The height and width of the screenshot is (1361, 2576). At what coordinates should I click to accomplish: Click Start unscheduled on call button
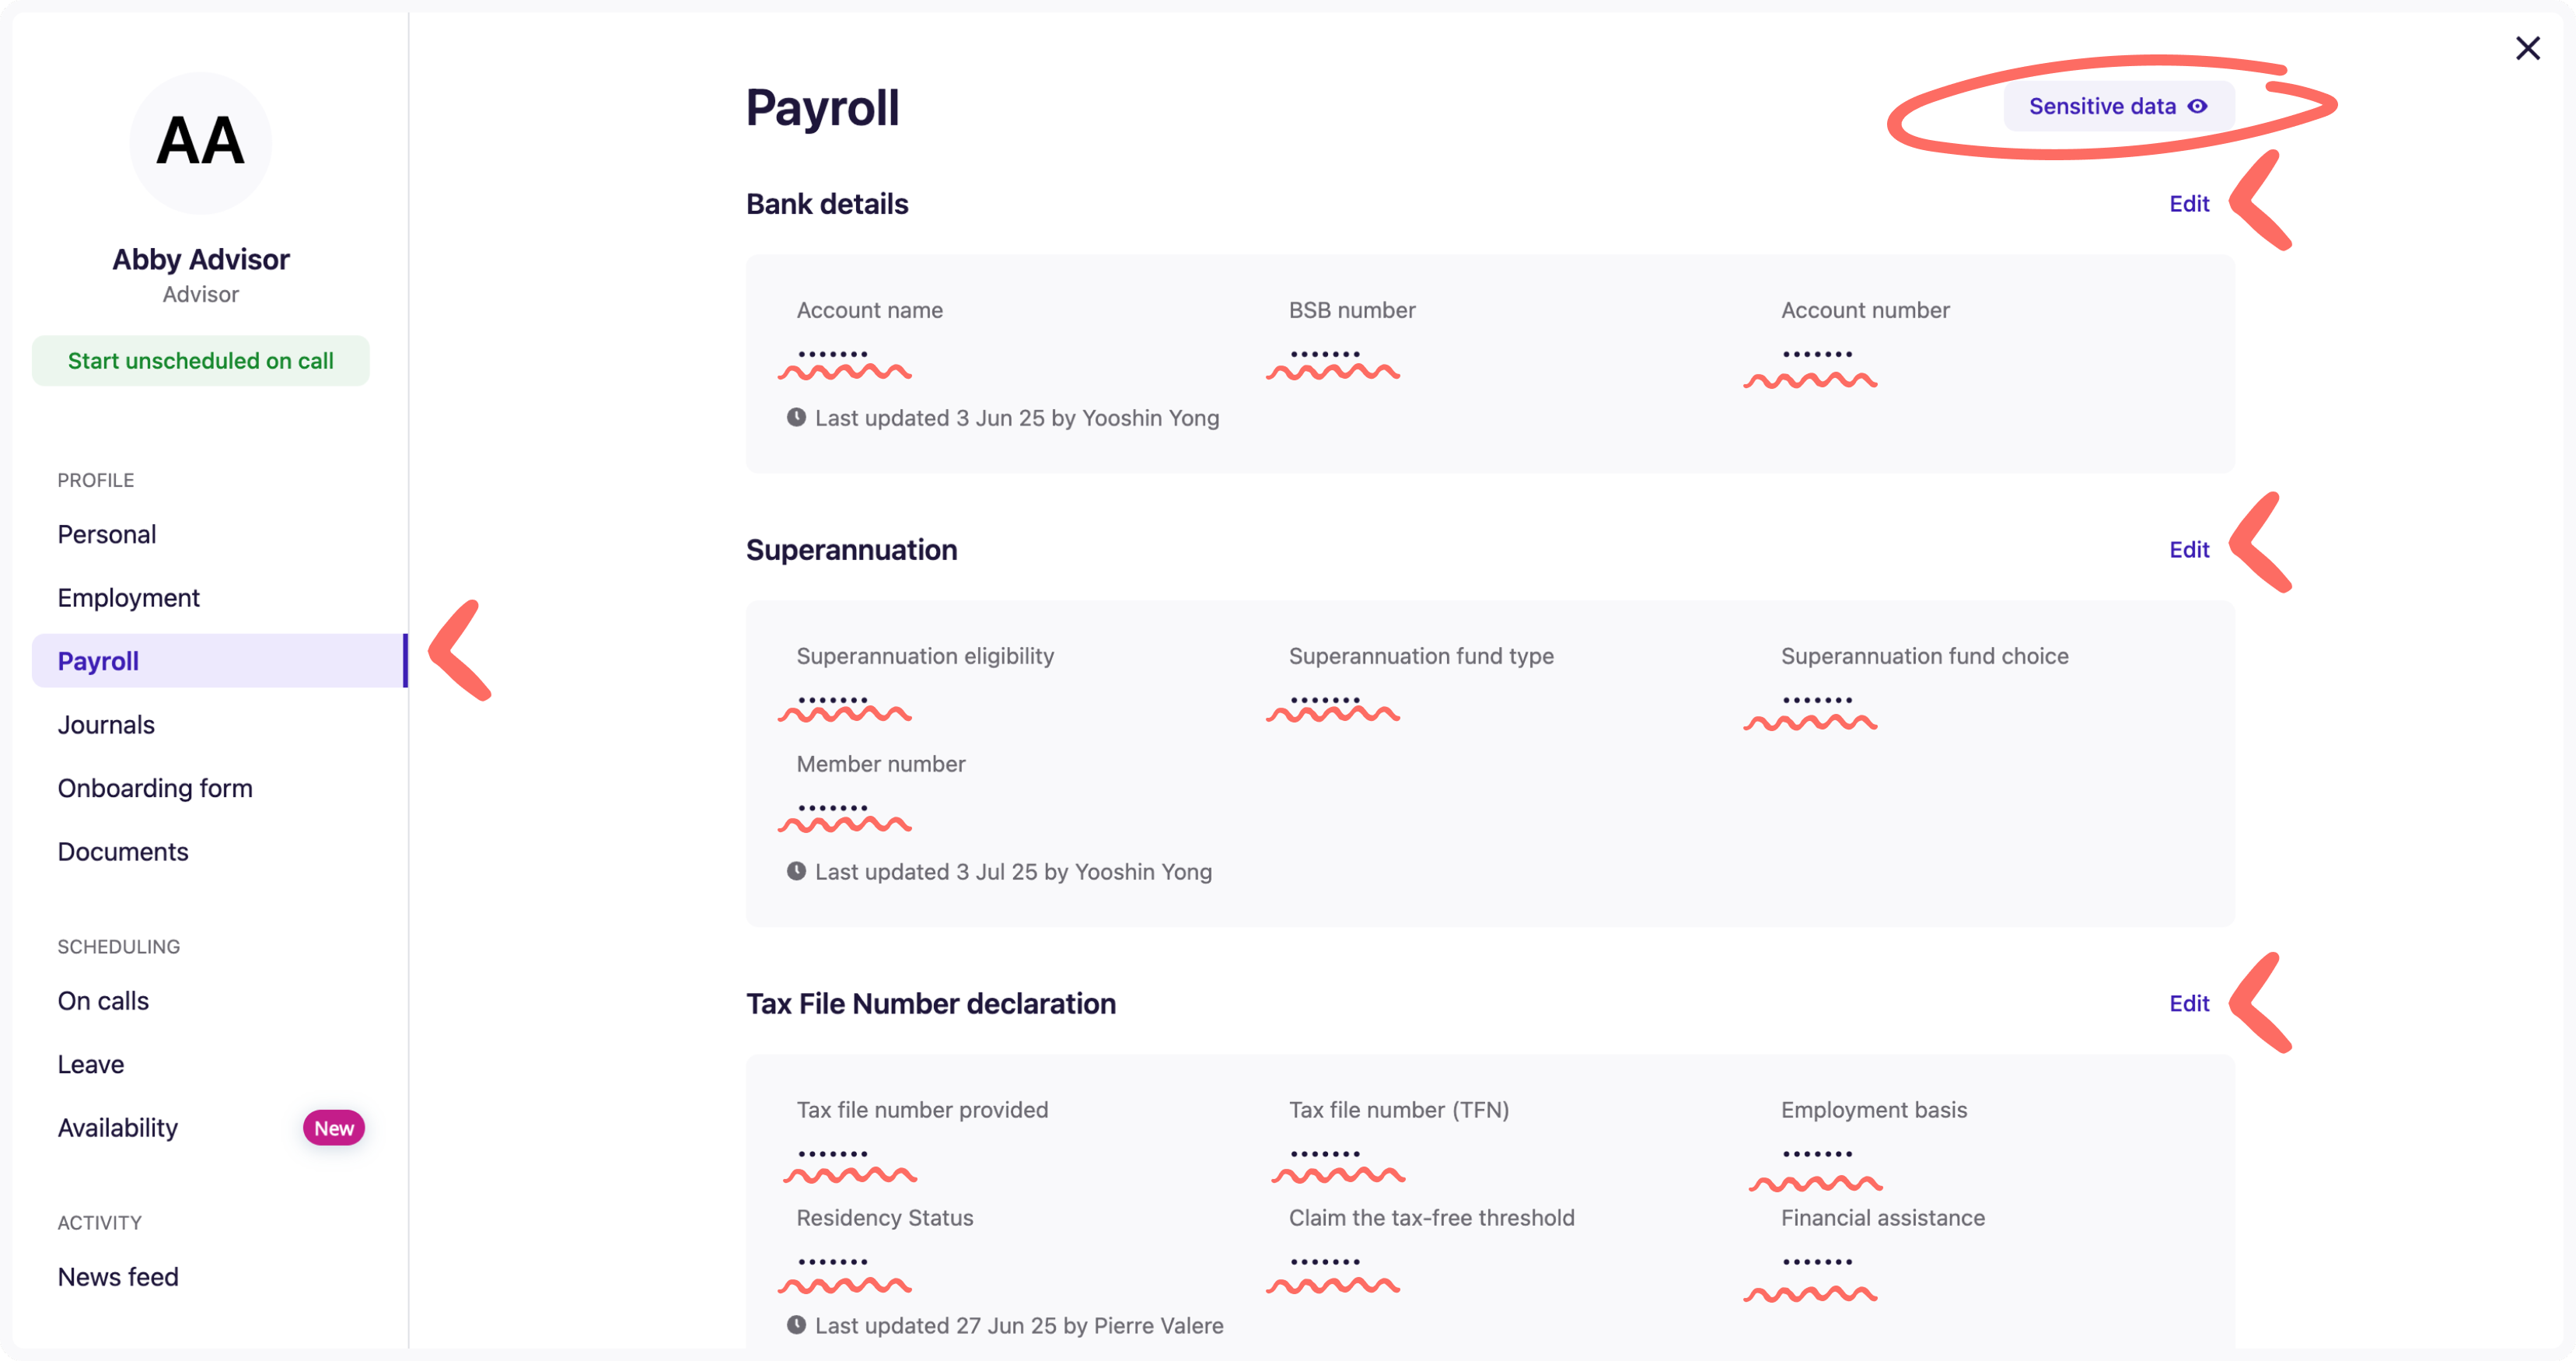[x=200, y=361]
